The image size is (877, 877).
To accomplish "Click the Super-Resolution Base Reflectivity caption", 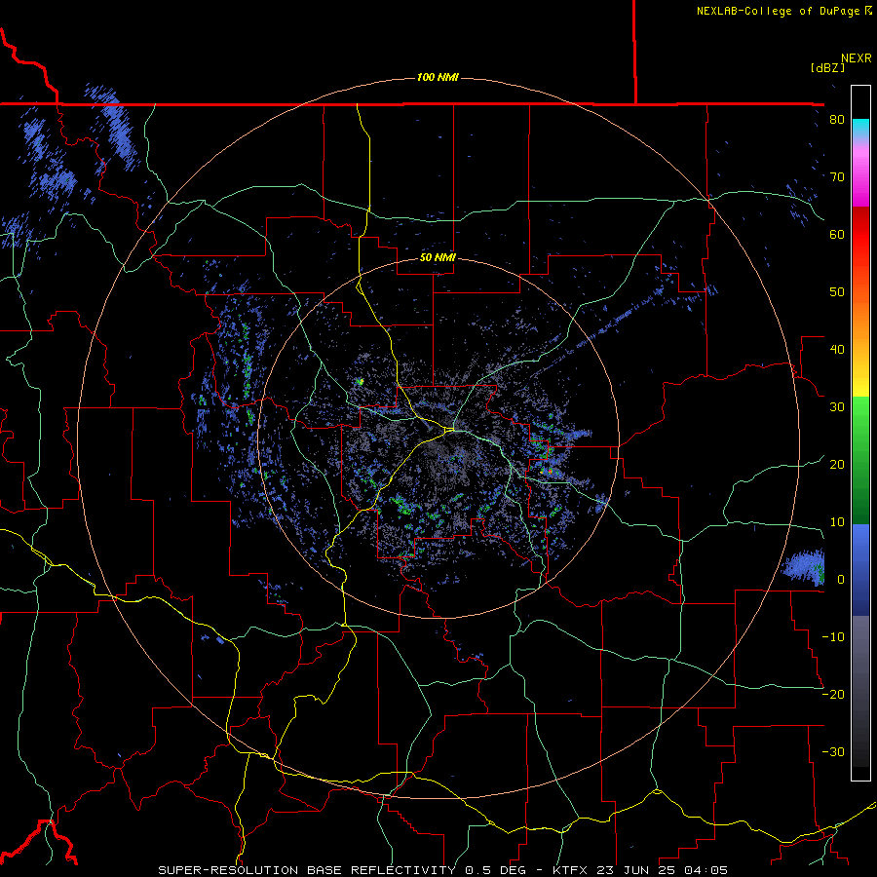I will [442, 870].
